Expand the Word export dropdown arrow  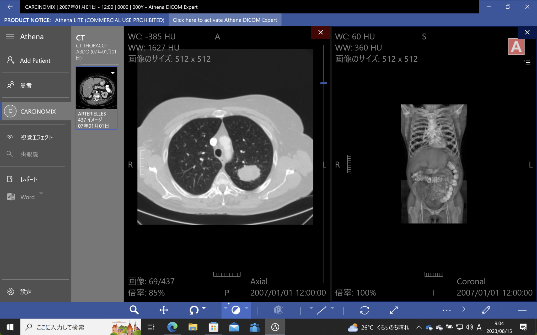point(41,193)
